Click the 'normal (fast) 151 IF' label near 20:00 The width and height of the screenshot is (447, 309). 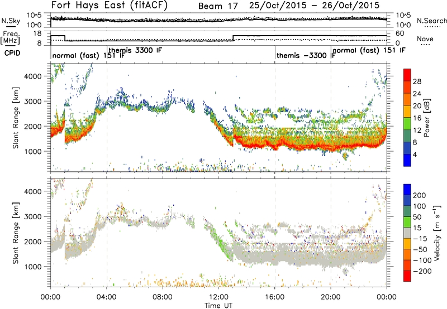point(369,50)
